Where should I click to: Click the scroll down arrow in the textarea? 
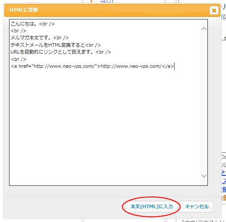pyautogui.click(x=204, y=176)
